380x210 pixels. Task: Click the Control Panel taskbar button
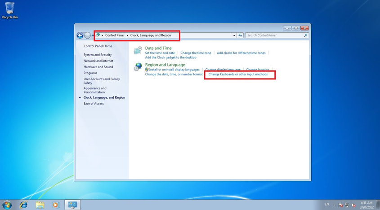tap(72, 205)
